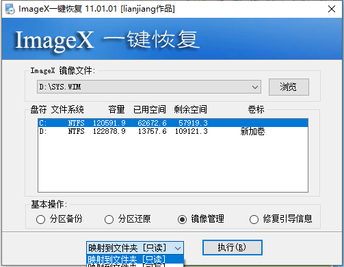Viewport: 344px width, 267px height.
Task: Click the 容量 column header
Action: click(116, 109)
